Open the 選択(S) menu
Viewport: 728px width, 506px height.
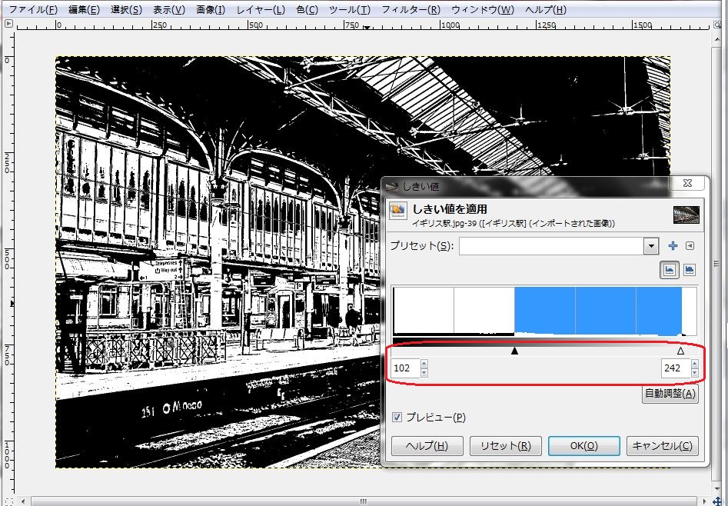[x=126, y=9]
